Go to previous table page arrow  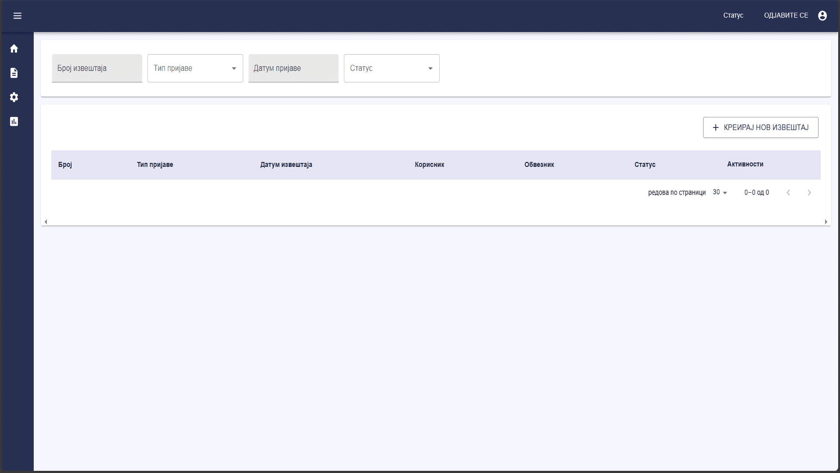click(788, 193)
